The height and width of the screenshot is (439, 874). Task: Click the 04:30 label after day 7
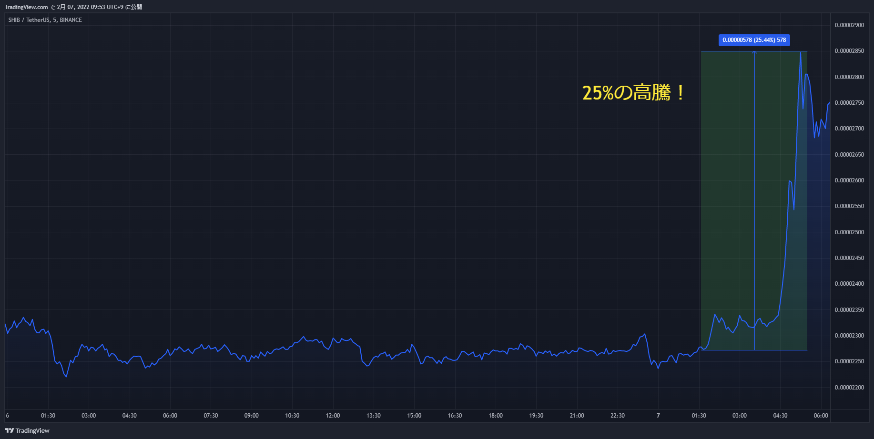(x=780, y=416)
